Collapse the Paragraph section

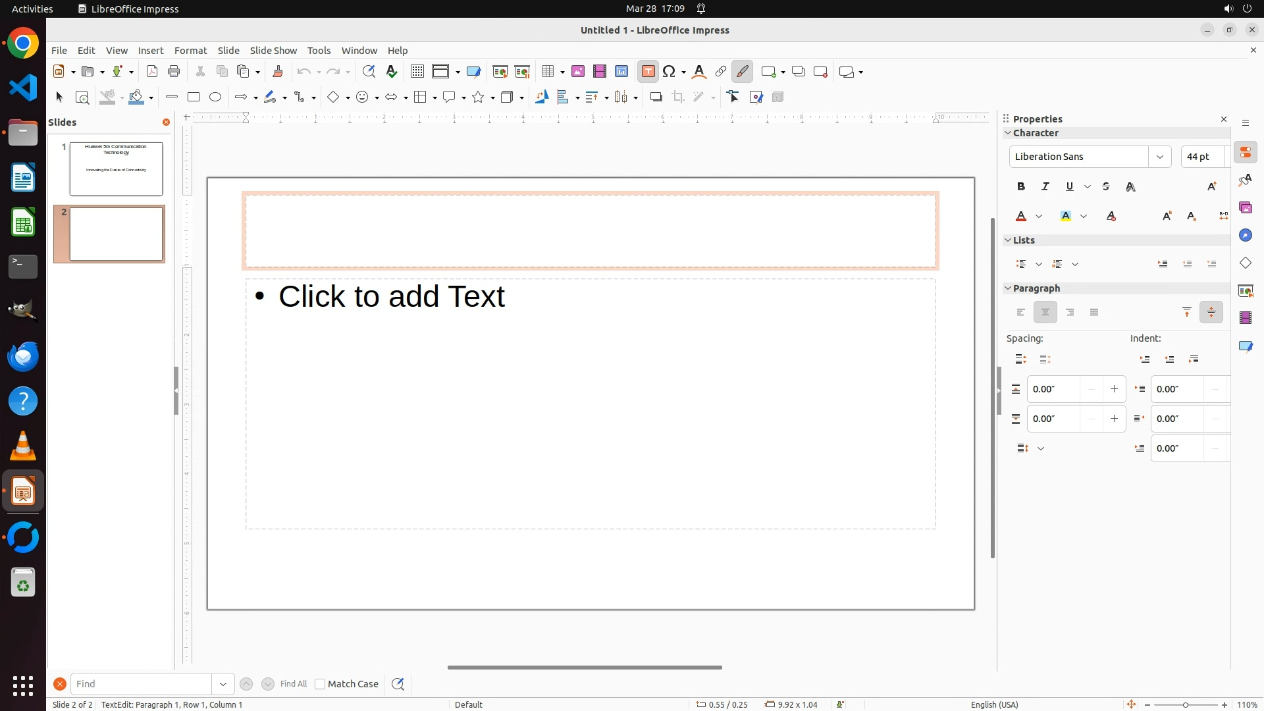[x=1008, y=288]
